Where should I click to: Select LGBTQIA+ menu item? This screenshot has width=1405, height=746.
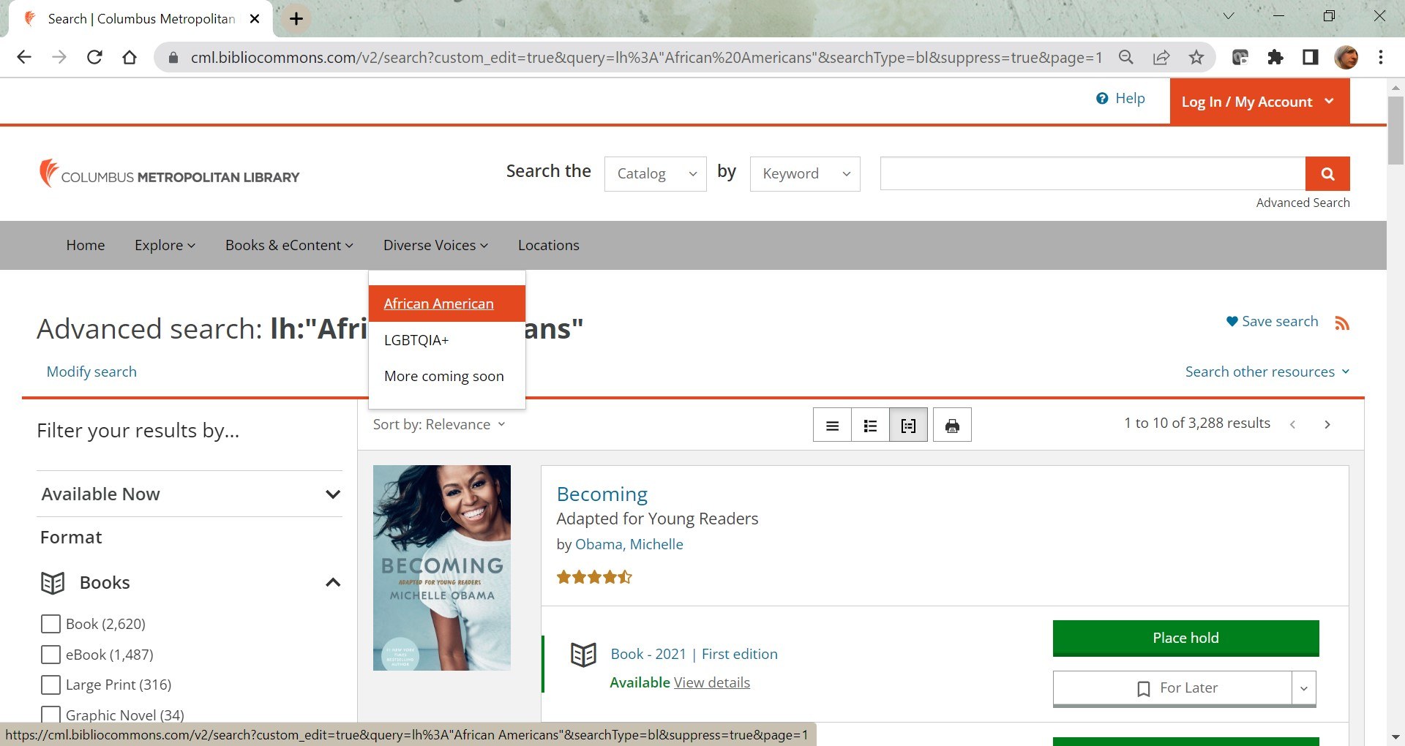point(447,340)
